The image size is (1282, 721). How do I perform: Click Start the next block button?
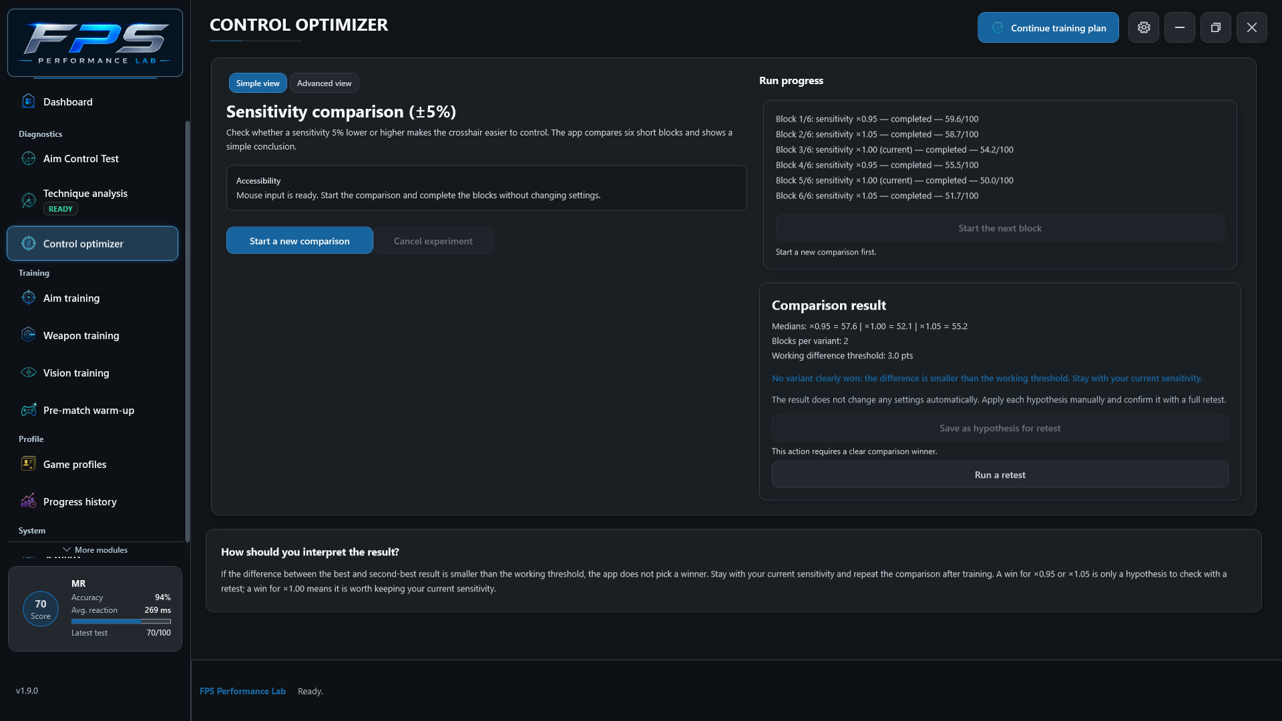pos(1000,228)
